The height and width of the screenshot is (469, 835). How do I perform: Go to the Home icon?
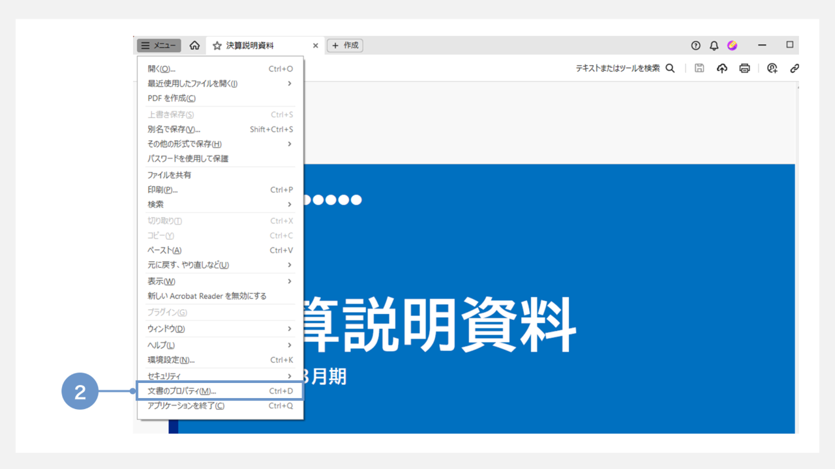[x=194, y=46]
